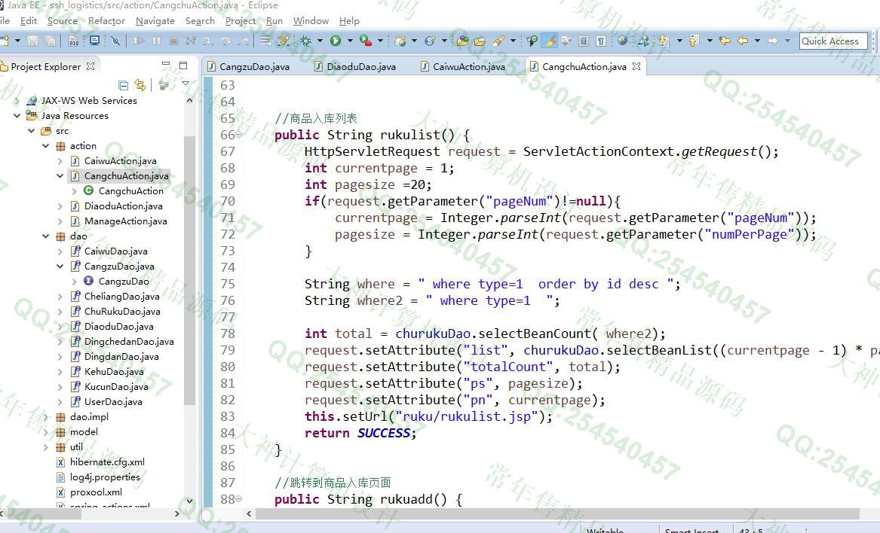Click the Last Edit Location arrow icon
This screenshot has width=880, height=533.
pos(725,41)
